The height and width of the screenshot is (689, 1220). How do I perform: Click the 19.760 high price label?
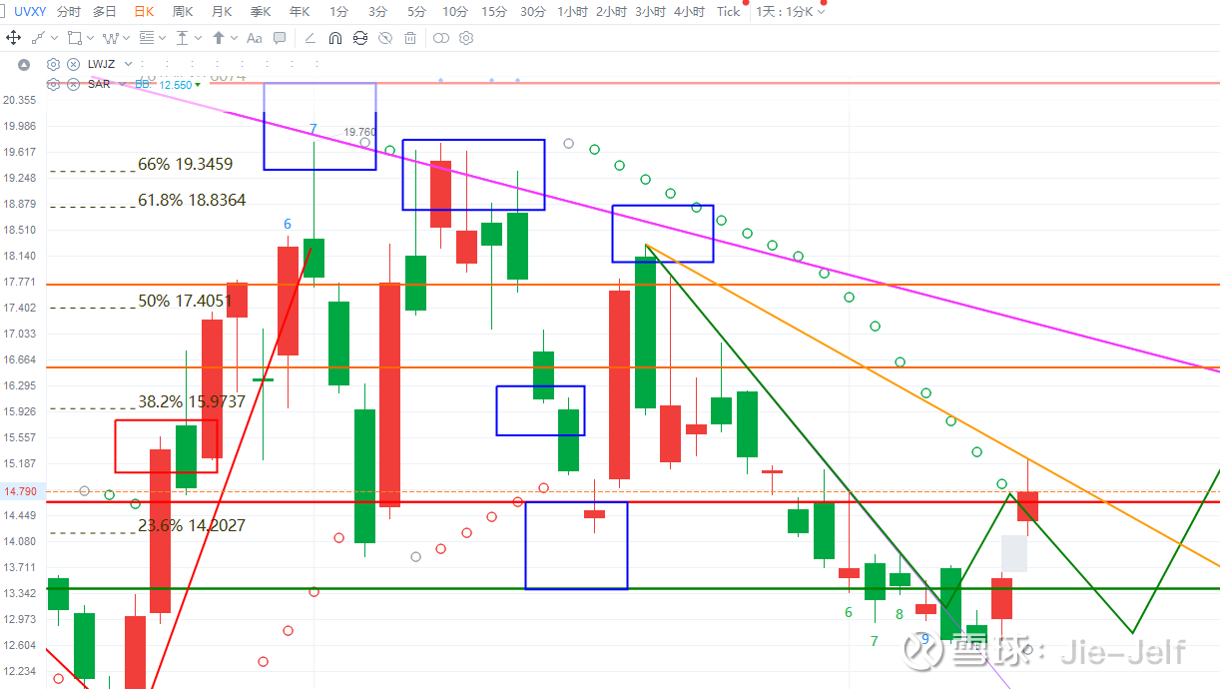[359, 132]
